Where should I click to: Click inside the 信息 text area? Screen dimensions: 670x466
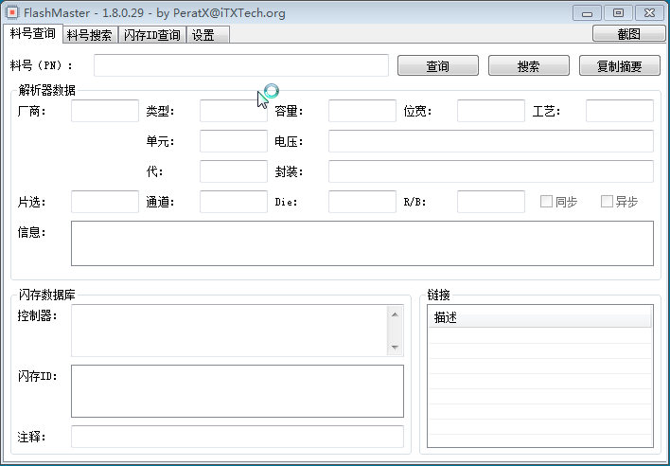(361, 243)
